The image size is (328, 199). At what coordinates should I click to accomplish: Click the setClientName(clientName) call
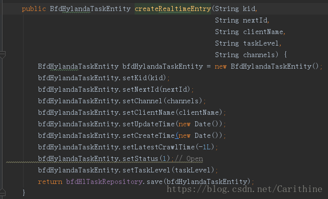pyautogui.click(x=172, y=112)
